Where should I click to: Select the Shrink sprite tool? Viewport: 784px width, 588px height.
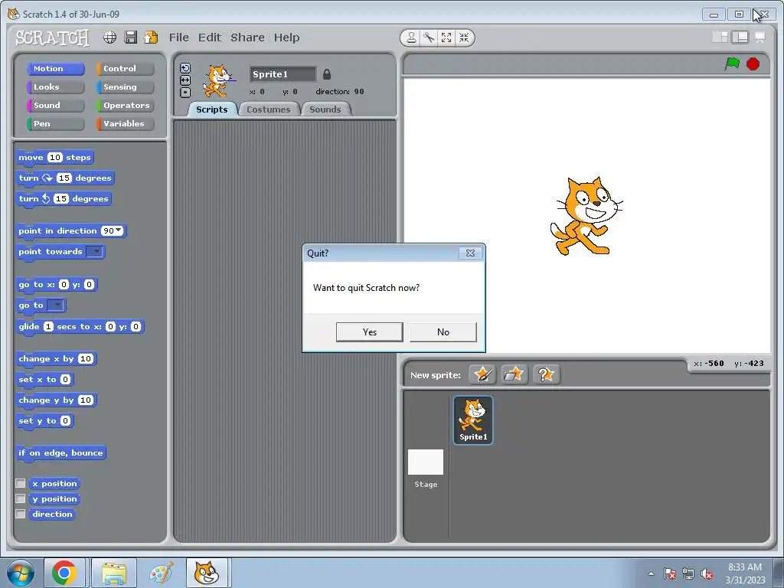(x=464, y=38)
